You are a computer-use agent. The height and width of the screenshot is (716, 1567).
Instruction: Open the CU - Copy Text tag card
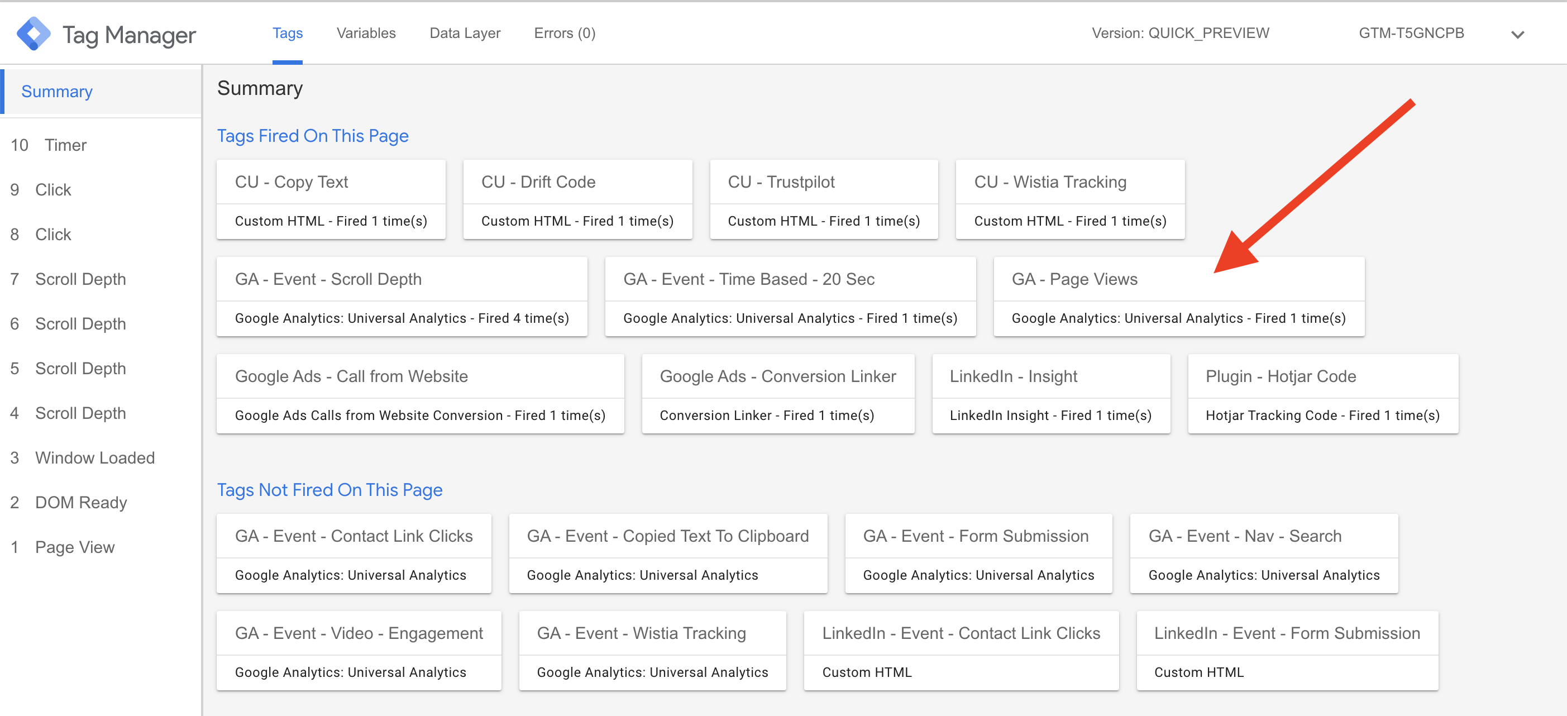click(x=331, y=199)
